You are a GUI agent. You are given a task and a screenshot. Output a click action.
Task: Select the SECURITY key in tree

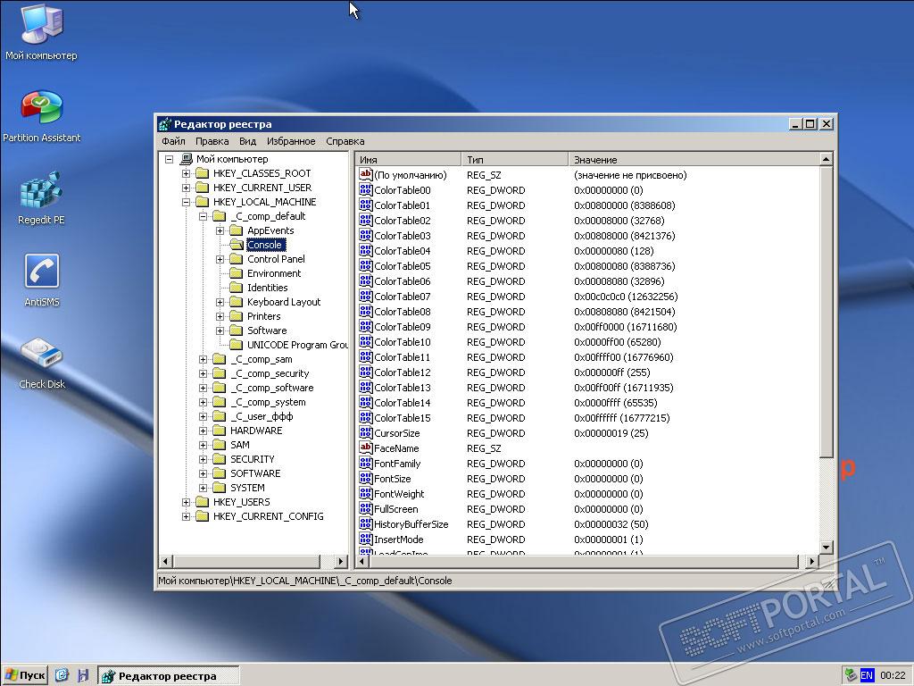[252, 459]
